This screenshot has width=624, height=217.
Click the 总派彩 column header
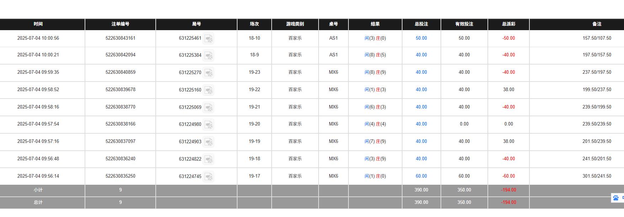pos(508,24)
